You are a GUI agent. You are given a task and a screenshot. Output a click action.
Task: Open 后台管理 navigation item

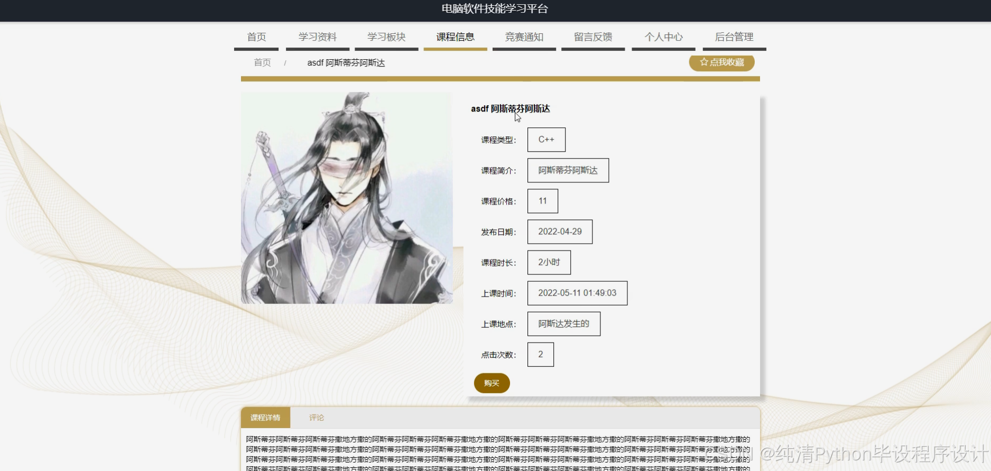tap(734, 37)
